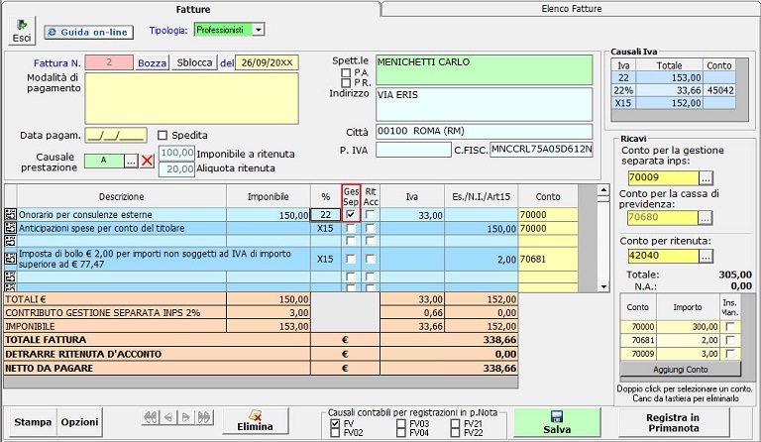Viewport: 761px width, 442px height.
Task: Enable the FV02 causale checkbox
Action: 334,433
